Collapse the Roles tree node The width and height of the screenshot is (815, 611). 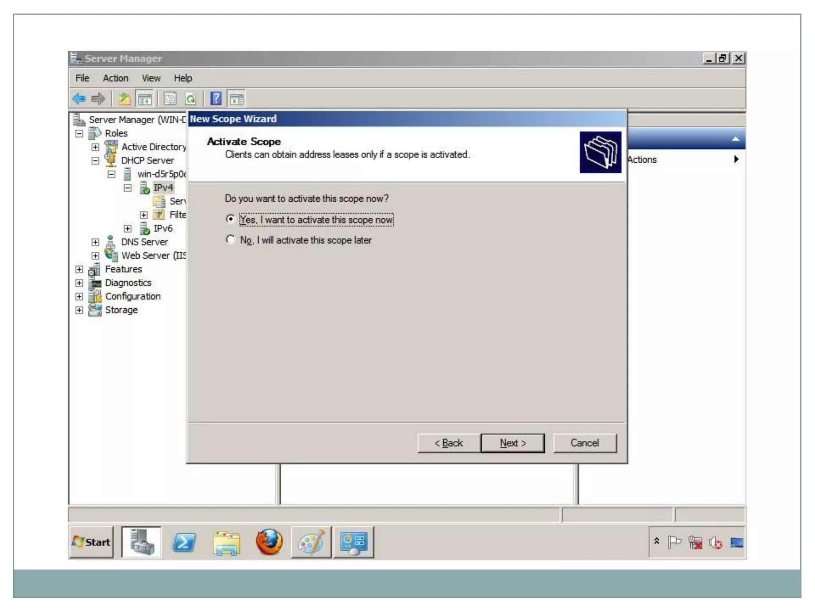tap(79, 133)
